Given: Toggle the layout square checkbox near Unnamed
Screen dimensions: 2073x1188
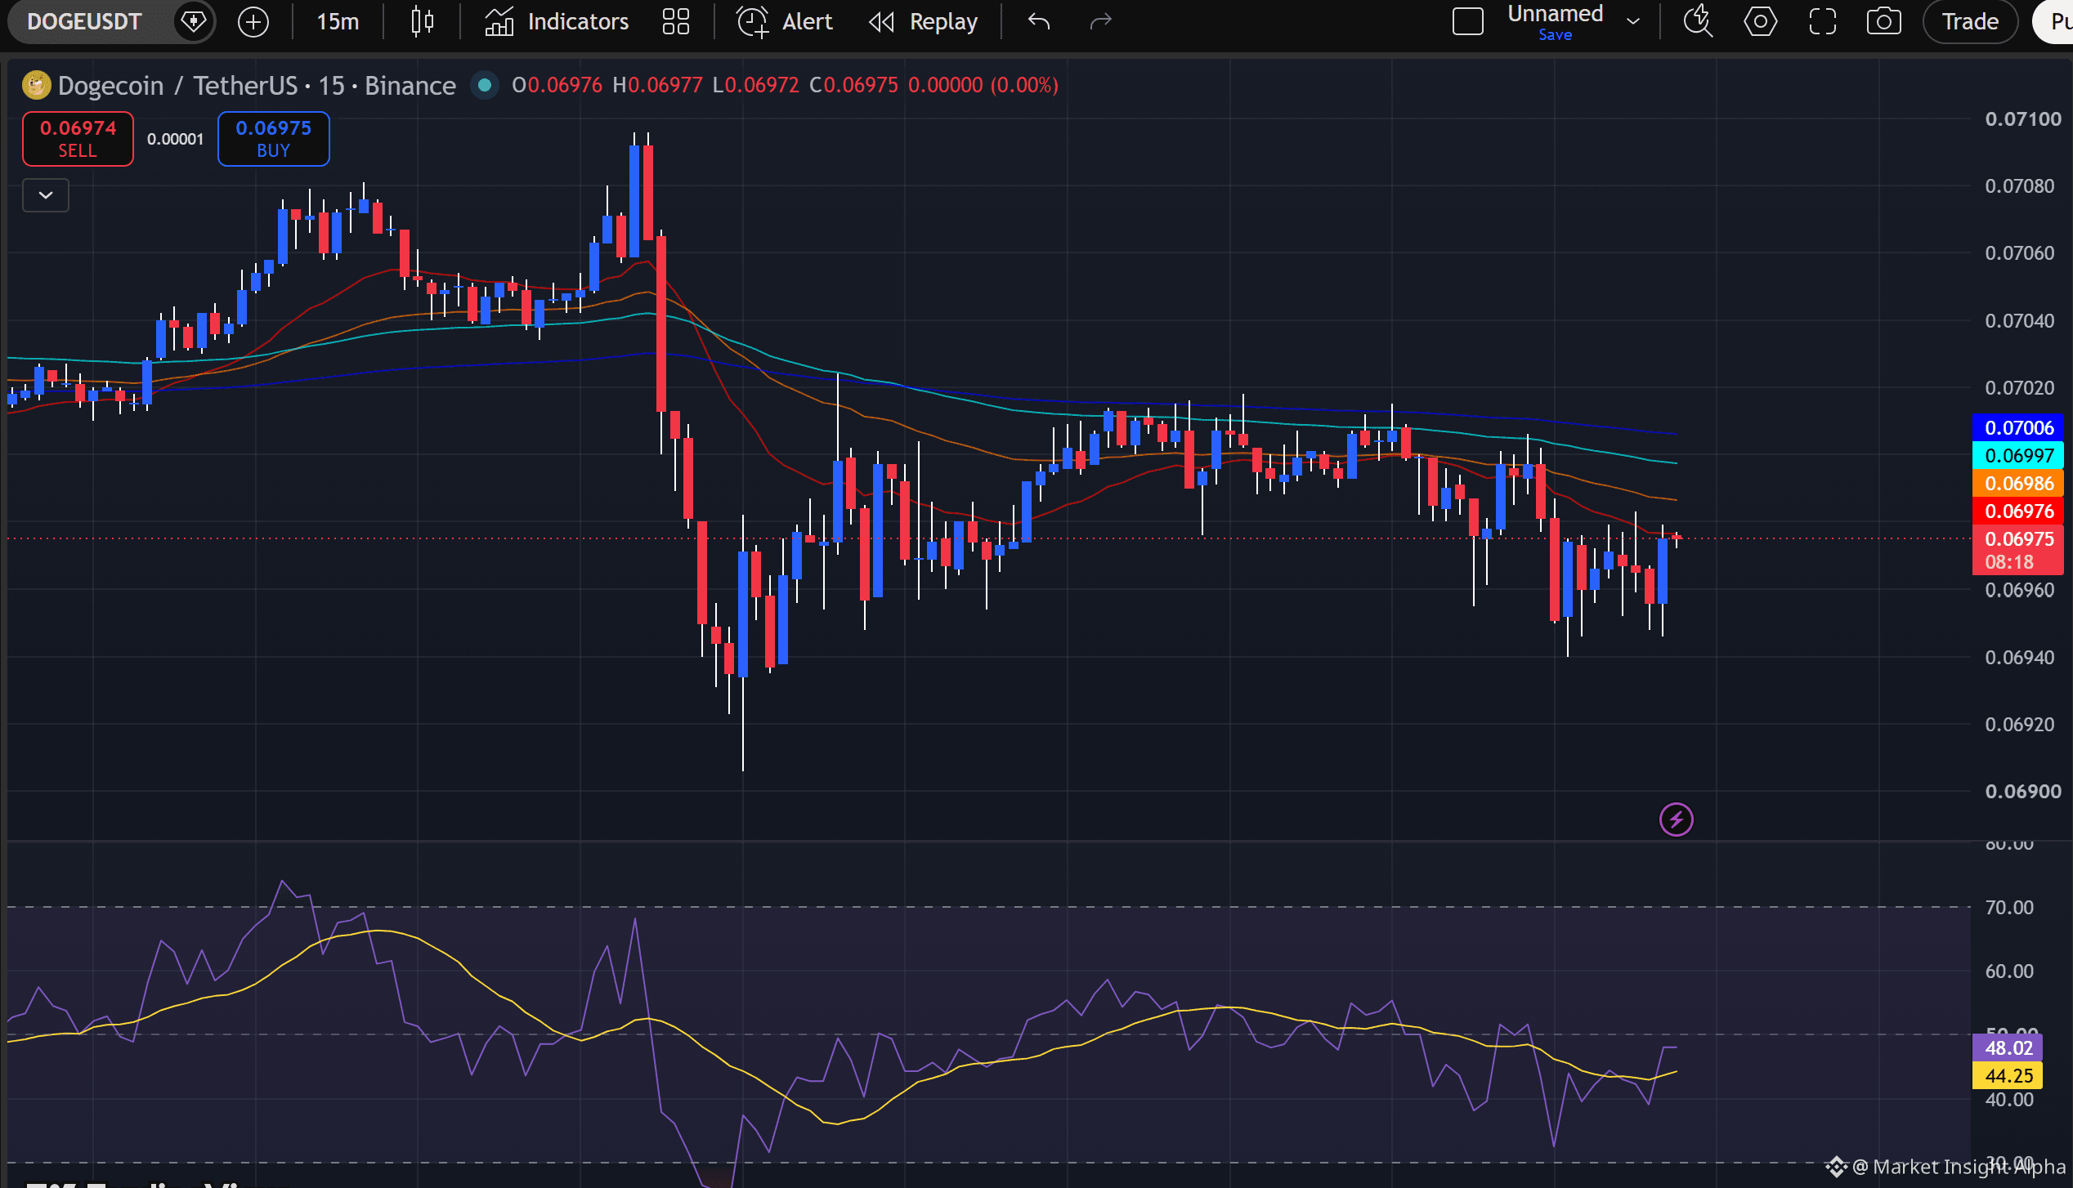Looking at the screenshot, I should pos(1467,22).
